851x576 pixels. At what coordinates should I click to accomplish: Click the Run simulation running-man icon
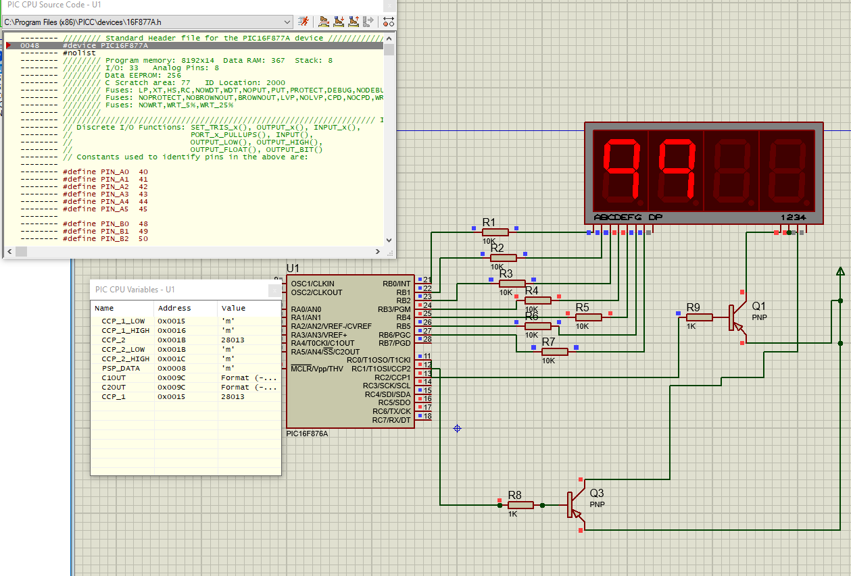303,22
